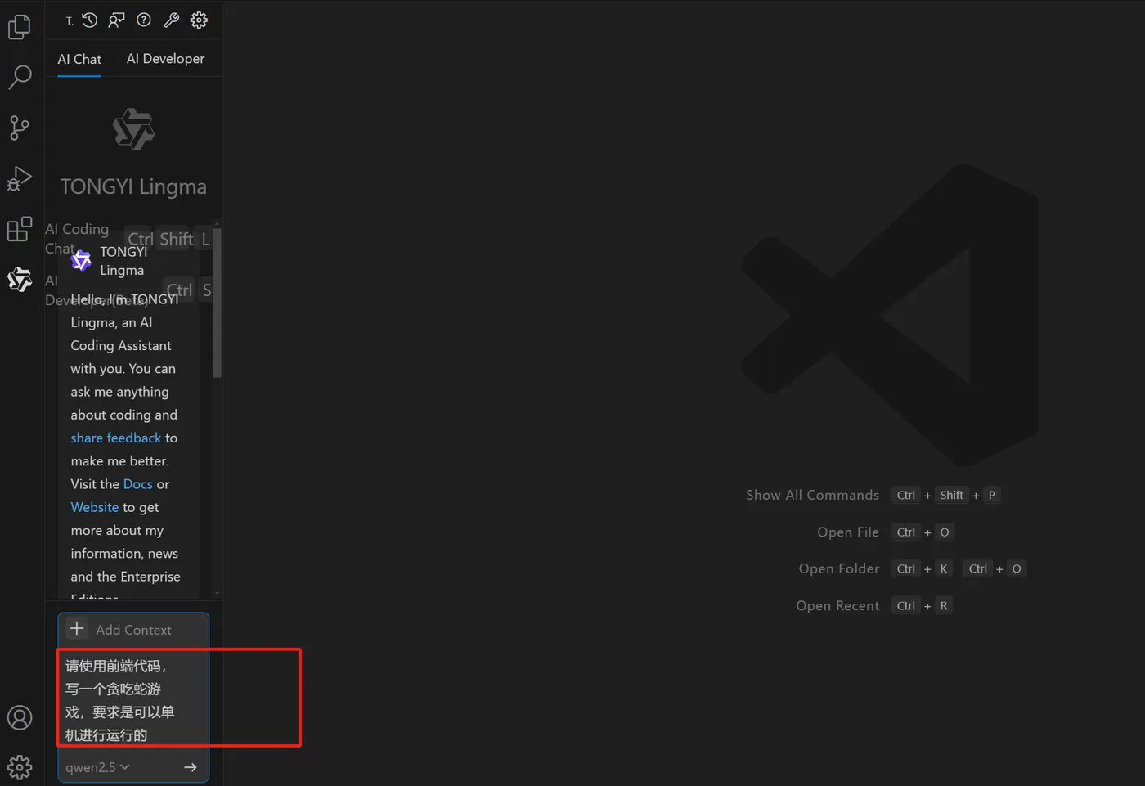
Task: Open the Run and Debug view
Action: click(20, 178)
